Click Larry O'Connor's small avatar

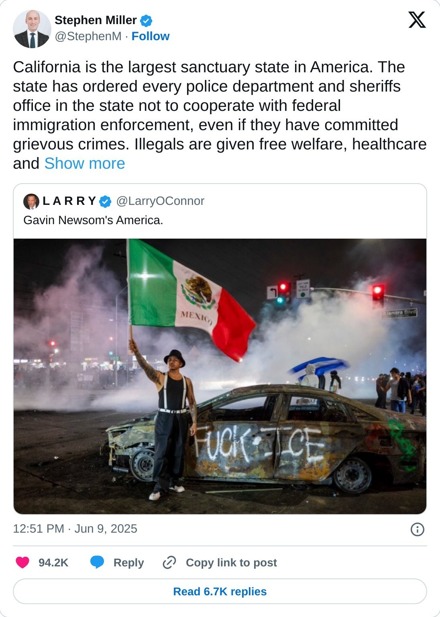[x=31, y=201]
